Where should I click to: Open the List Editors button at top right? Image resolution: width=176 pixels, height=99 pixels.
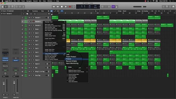click(x=164, y=7)
